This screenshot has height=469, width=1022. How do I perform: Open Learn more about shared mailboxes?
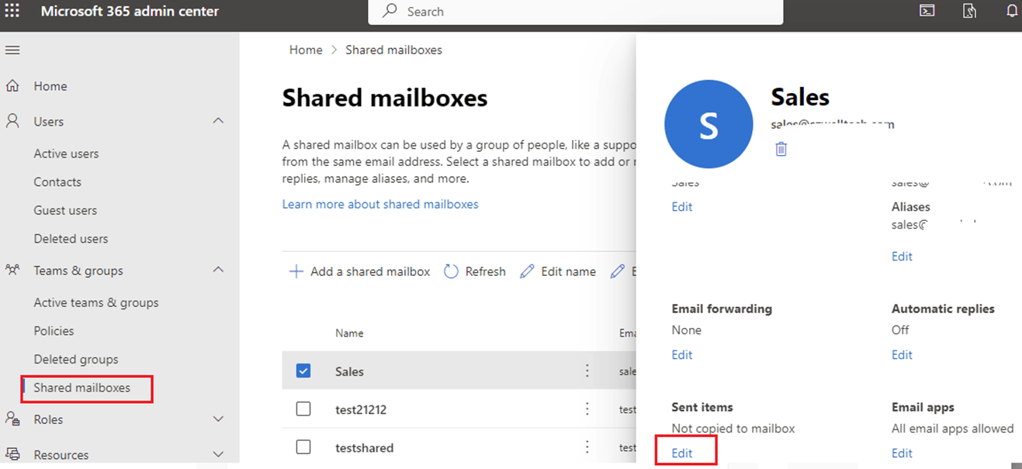click(x=380, y=204)
